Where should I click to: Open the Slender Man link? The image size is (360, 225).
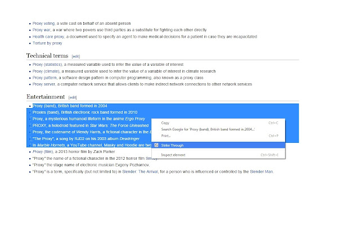pyautogui.click(x=260, y=172)
